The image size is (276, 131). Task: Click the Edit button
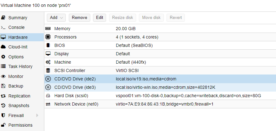[100, 18]
